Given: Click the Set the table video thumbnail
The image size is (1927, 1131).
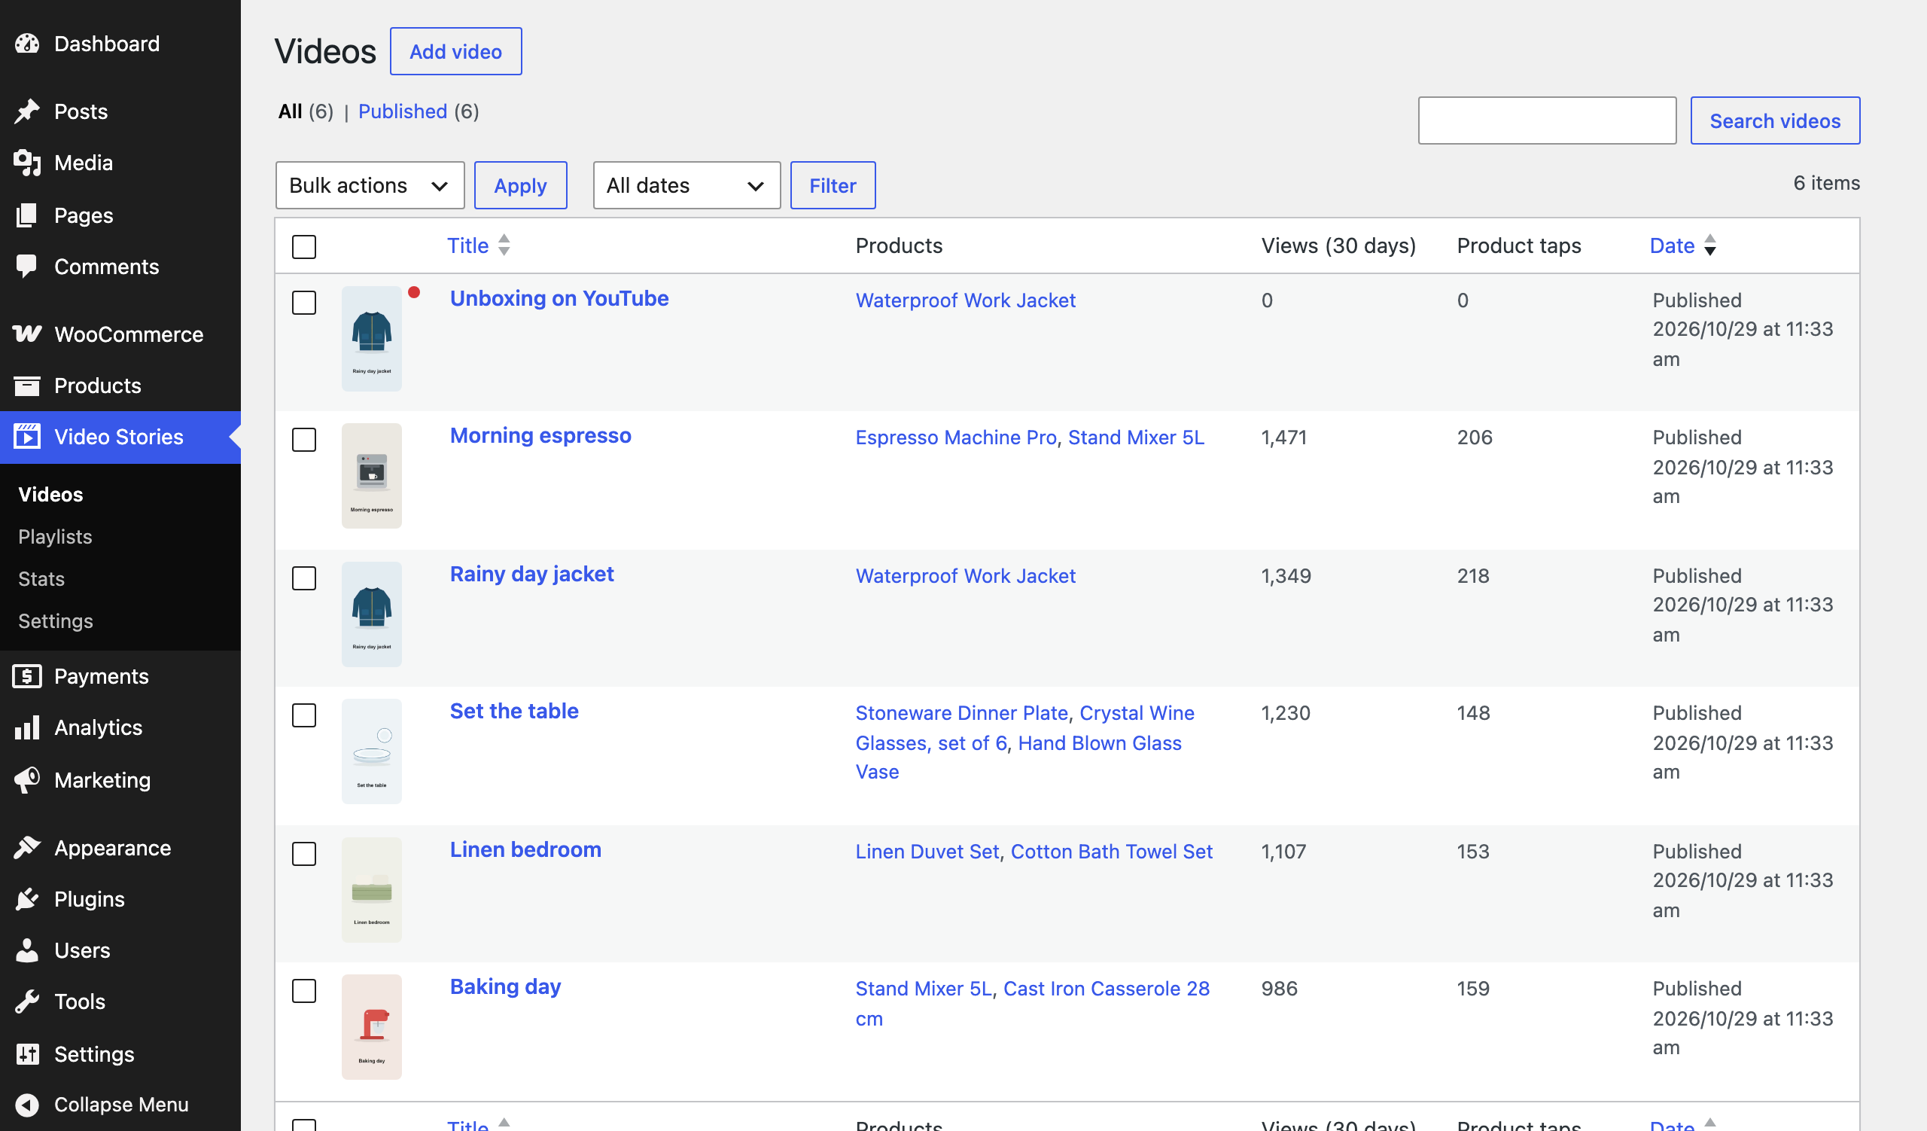Looking at the screenshot, I should tap(372, 751).
